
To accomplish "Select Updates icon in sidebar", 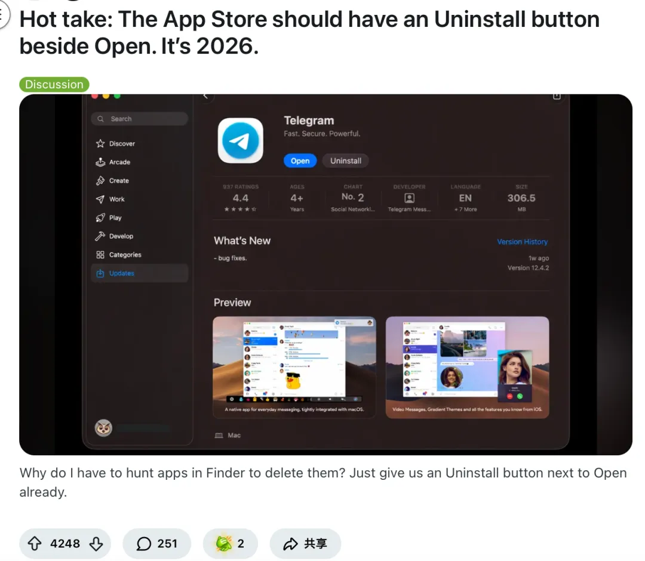I will tap(100, 273).
